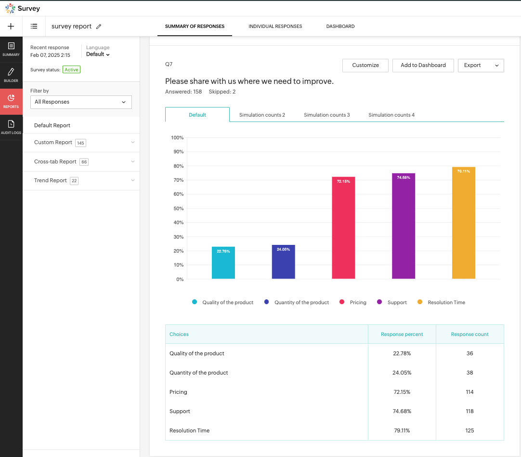
Task: Click the Survey logo icon
Action: tap(10, 9)
